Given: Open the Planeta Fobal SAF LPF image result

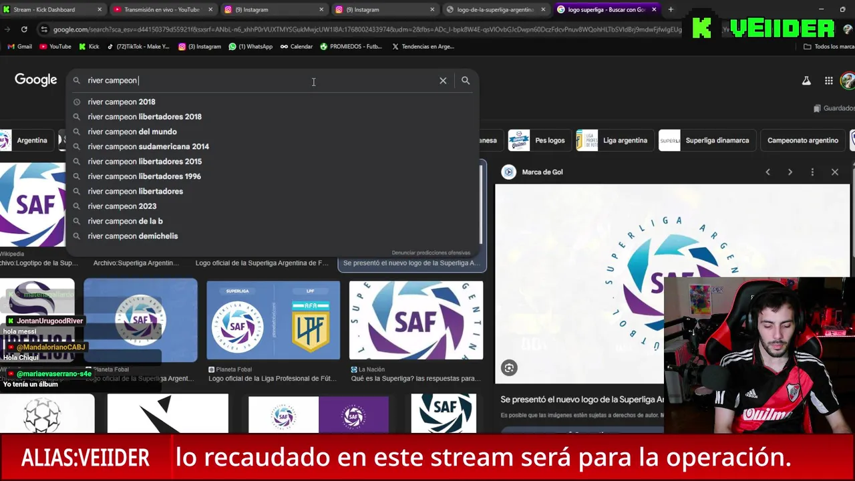Looking at the screenshot, I should click(273, 320).
